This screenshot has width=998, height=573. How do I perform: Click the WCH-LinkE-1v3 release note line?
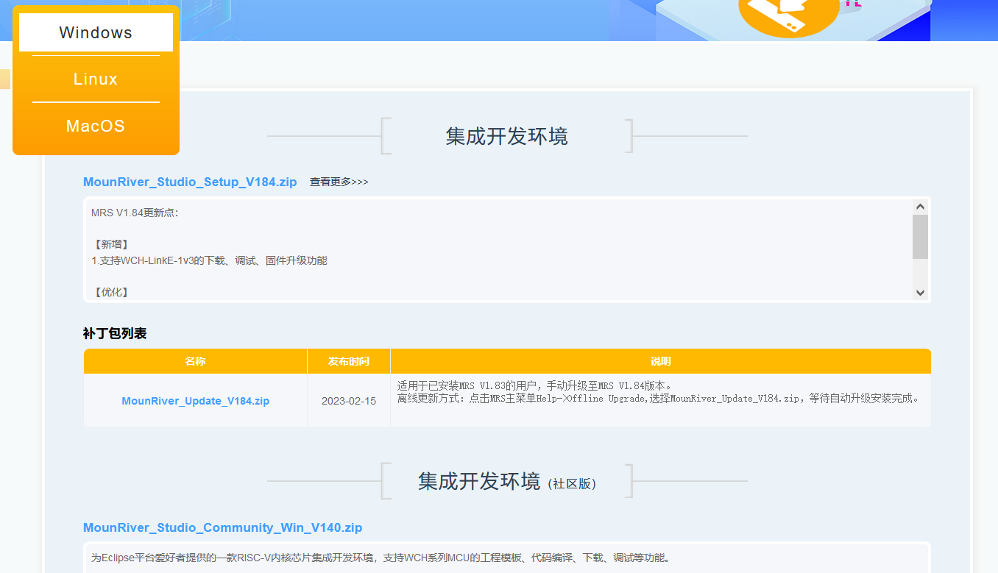(x=209, y=260)
